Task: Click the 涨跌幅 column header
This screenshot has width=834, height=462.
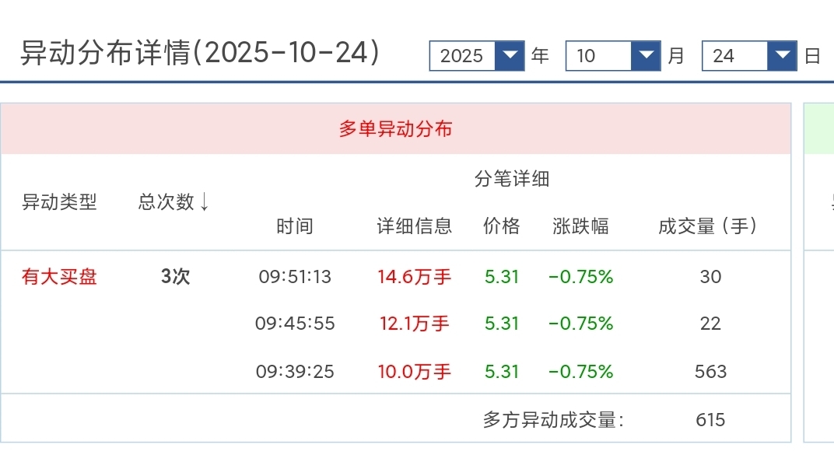Action: click(x=580, y=226)
